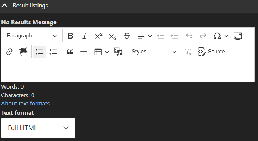Insert a horizontal line
258x141 pixels.
pos(84,52)
